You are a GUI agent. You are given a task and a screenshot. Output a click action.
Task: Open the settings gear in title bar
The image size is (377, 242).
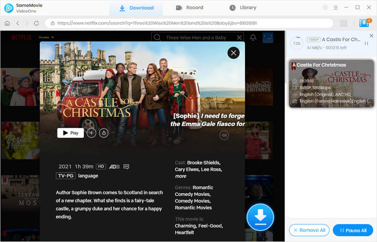[x=325, y=8]
